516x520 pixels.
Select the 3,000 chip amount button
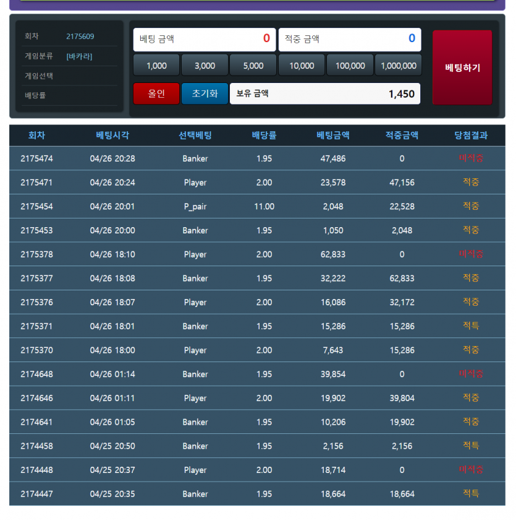pos(205,66)
